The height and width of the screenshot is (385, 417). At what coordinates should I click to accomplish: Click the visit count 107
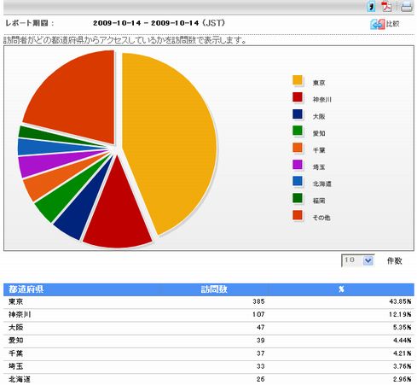tap(258, 314)
